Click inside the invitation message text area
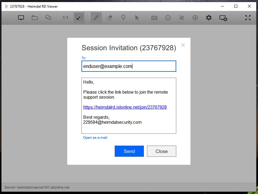 pos(129,106)
